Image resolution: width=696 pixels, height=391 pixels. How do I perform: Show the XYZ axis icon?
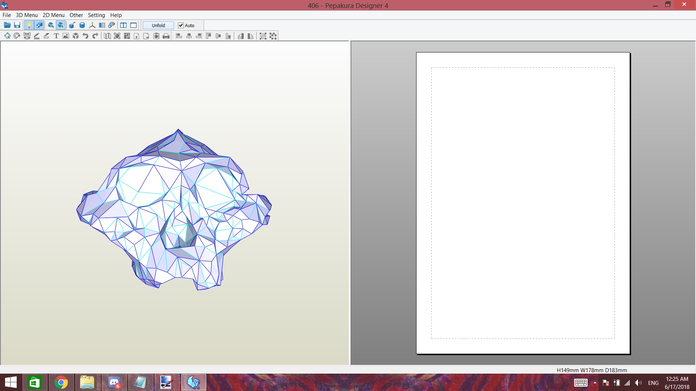[x=92, y=25]
